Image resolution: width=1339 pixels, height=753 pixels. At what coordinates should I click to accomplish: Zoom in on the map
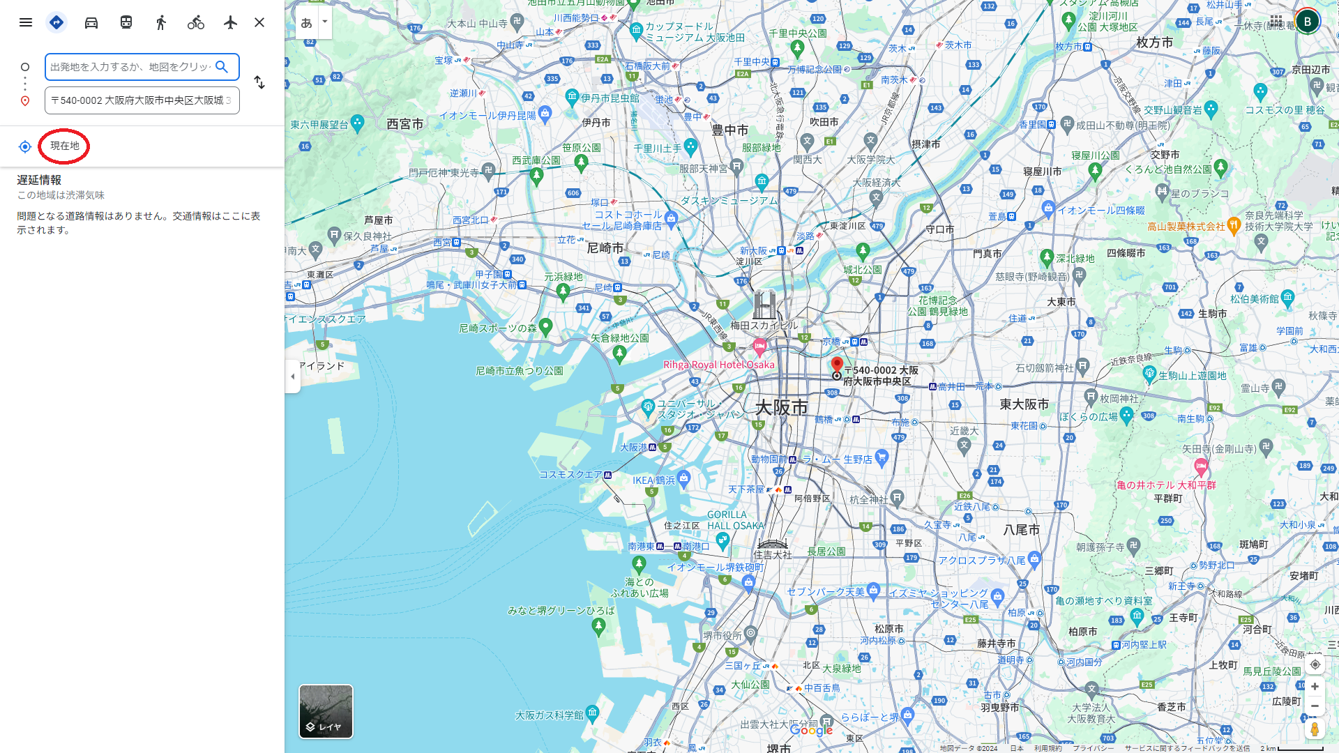click(1315, 687)
